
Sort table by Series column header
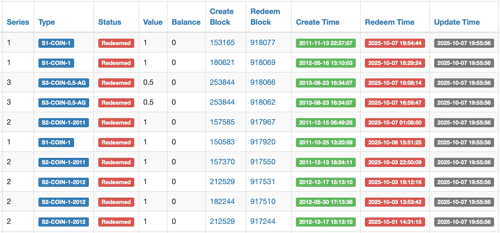click(18, 22)
